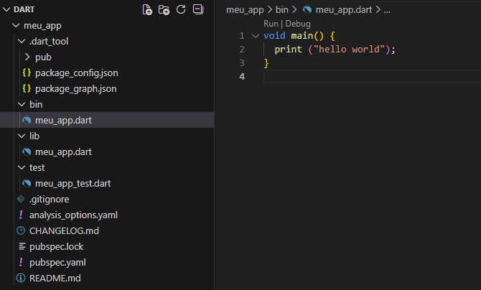Click Dart icon of meu_app.dart under lib

[27, 151]
